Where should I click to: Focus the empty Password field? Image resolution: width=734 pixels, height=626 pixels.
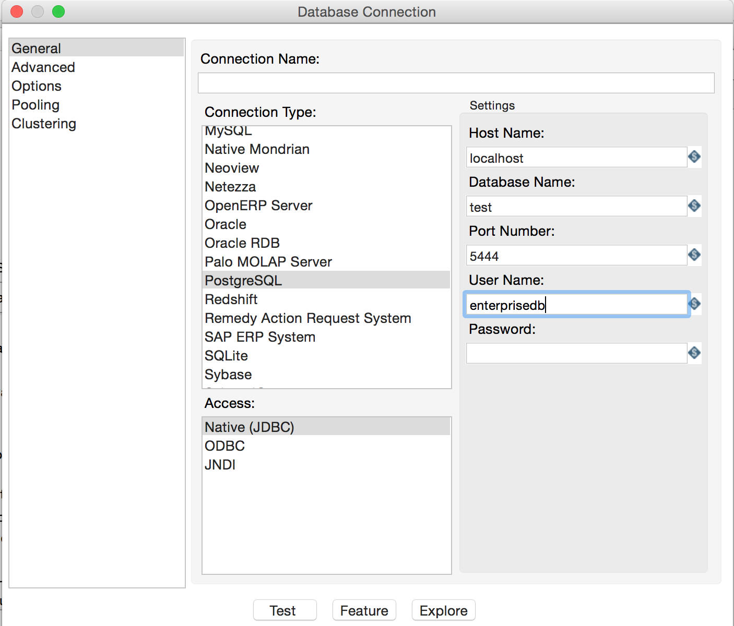(576, 353)
